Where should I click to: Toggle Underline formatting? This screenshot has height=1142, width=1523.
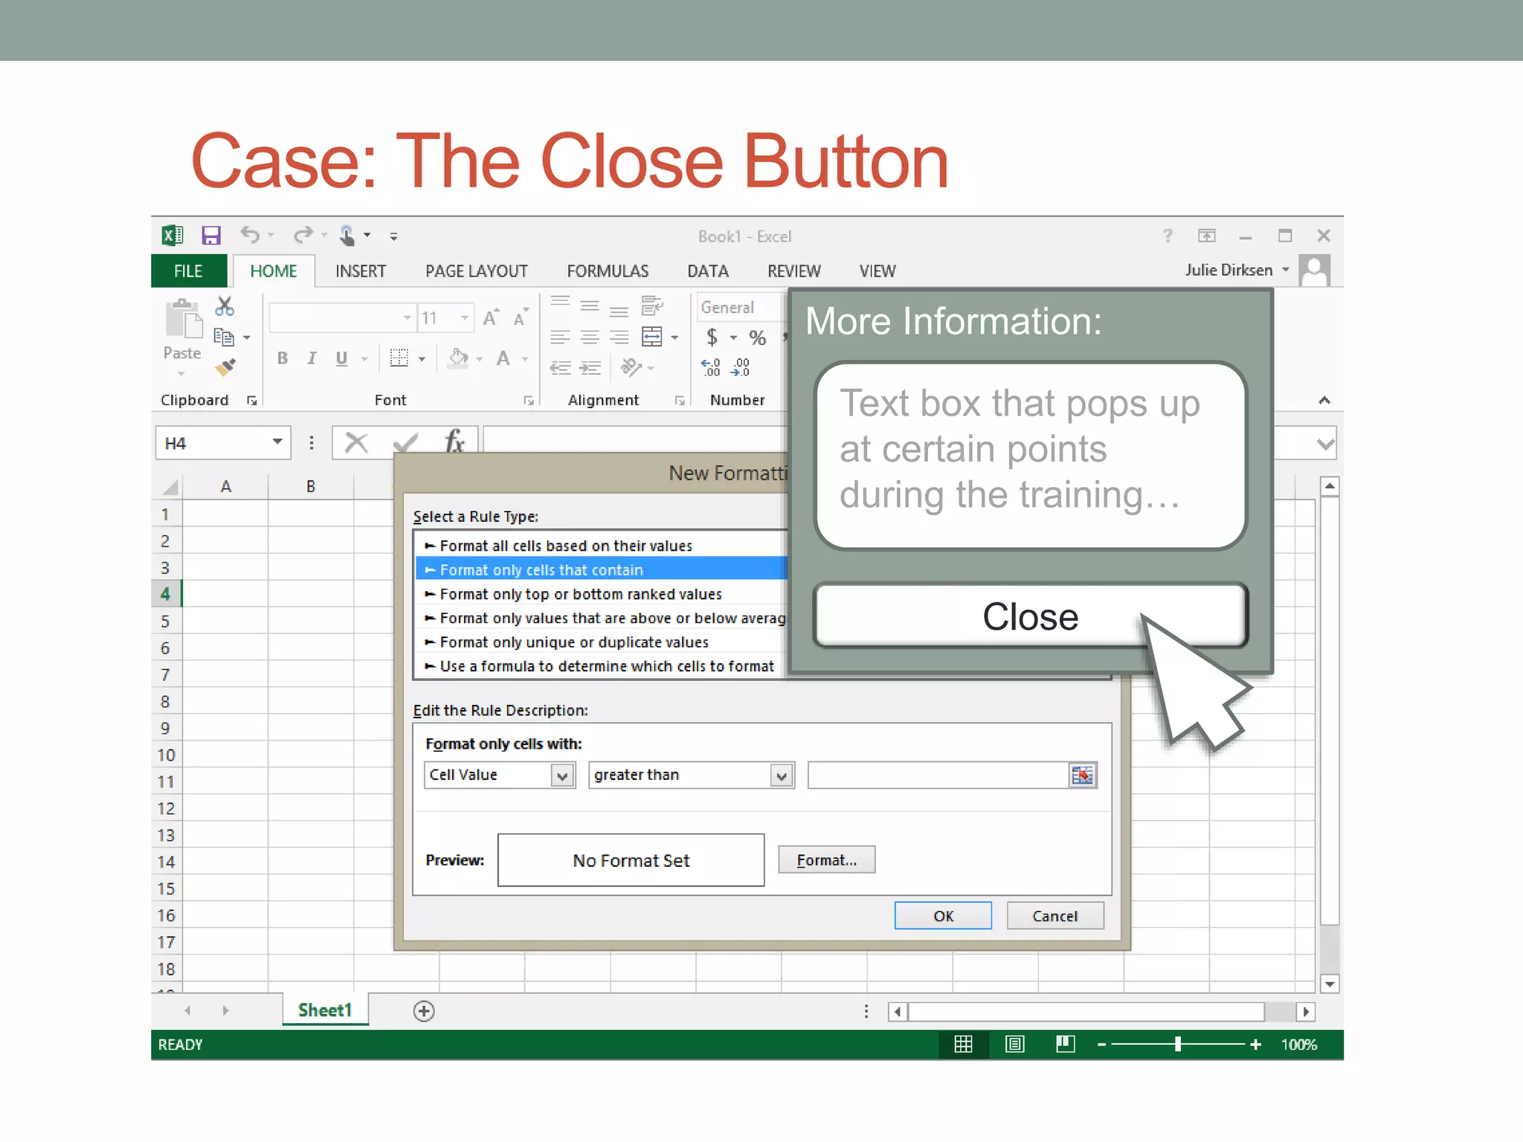(x=341, y=358)
